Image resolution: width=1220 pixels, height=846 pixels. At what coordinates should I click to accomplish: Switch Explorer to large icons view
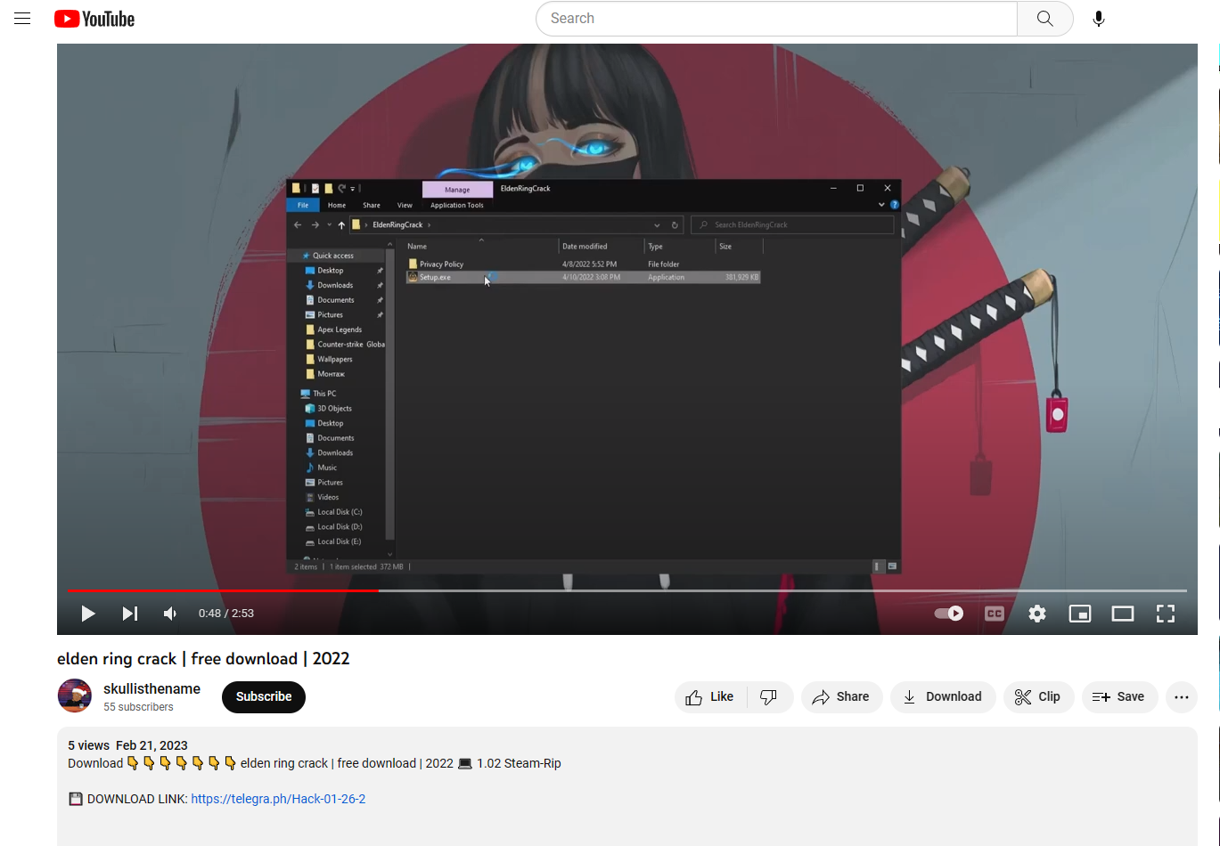click(x=892, y=566)
